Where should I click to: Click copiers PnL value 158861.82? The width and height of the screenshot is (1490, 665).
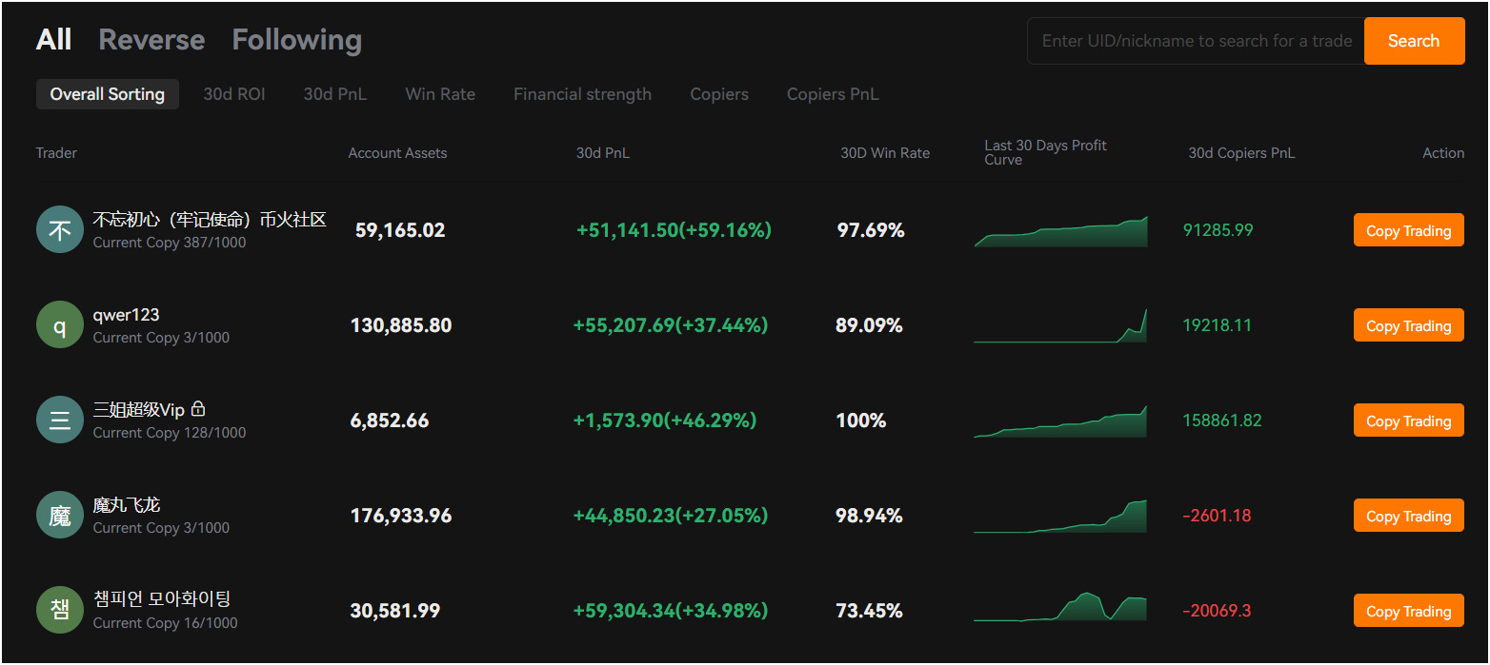(x=1222, y=421)
